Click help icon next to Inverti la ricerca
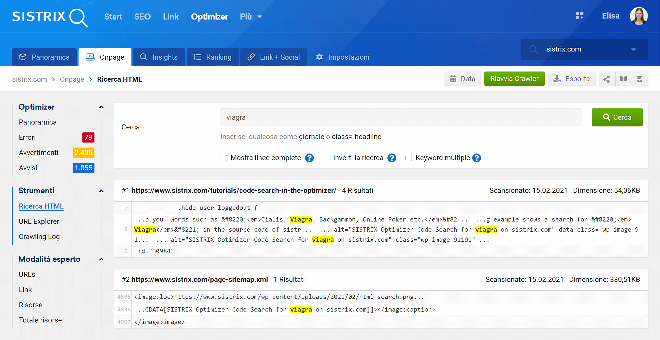Image resolution: width=660 pixels, height=340 pixels. click(x=392, y=158)
